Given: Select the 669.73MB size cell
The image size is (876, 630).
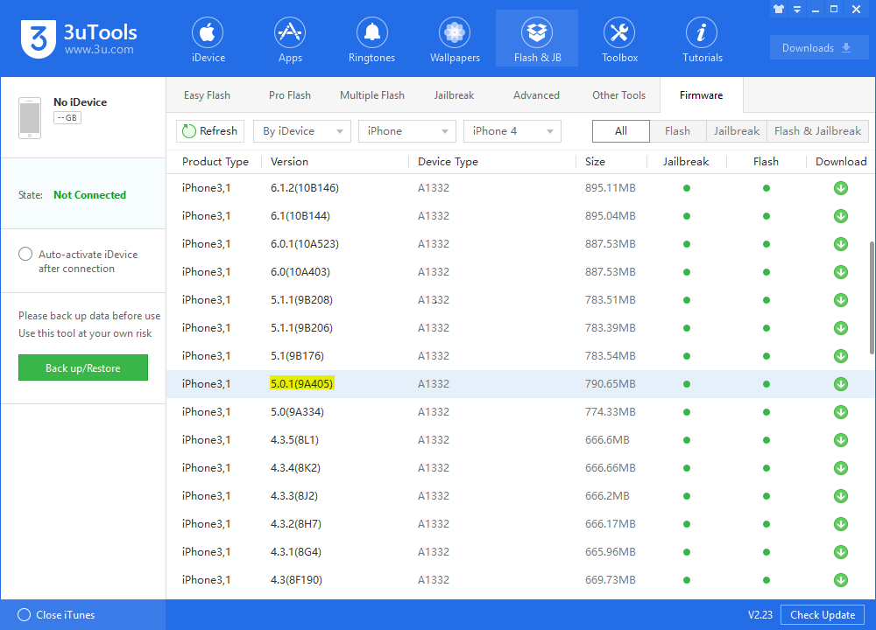Looking at the screenshot, I should point(610,580).
